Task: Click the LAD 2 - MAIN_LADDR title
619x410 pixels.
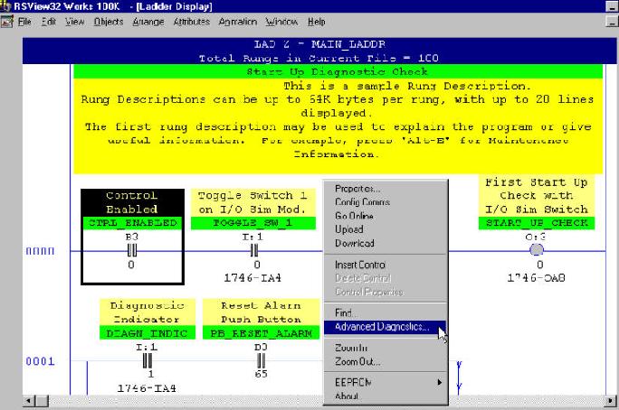Action: [319, 44]
